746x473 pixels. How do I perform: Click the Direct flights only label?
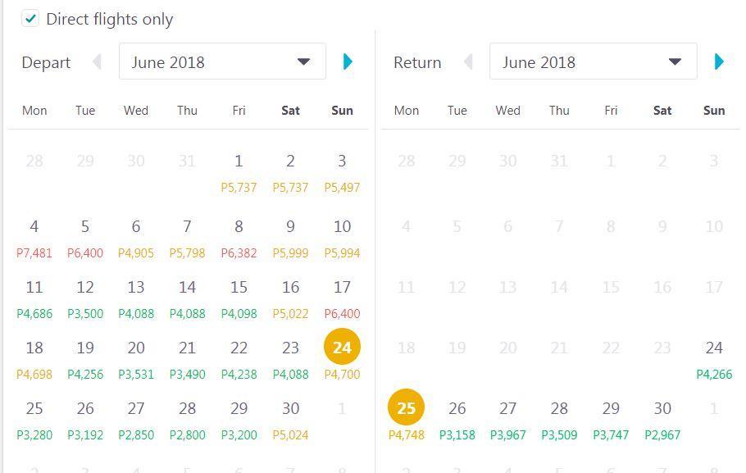(109, 19)
